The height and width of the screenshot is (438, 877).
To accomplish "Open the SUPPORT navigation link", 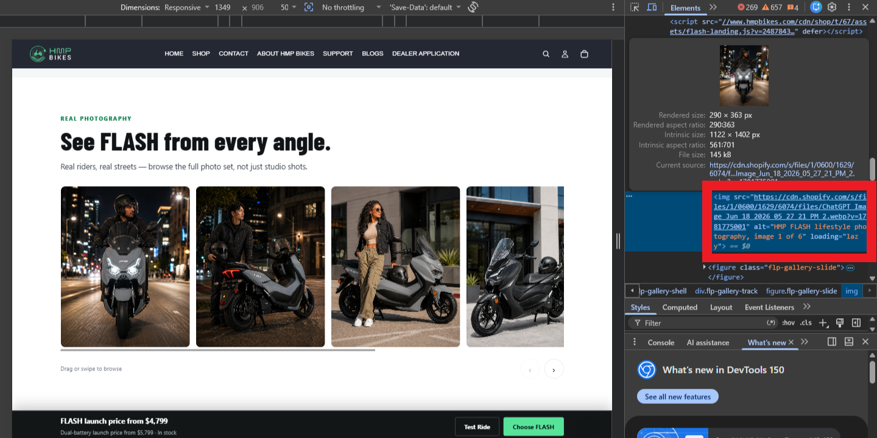I will (338, 54).
